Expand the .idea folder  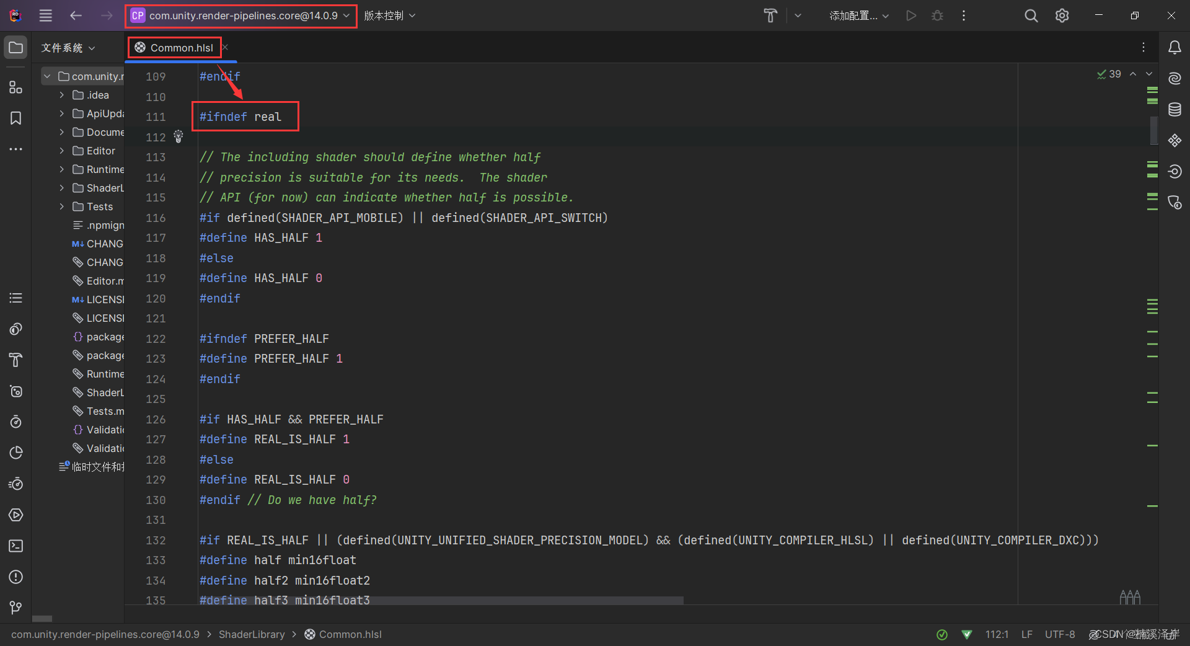click(x=61, y=95)
